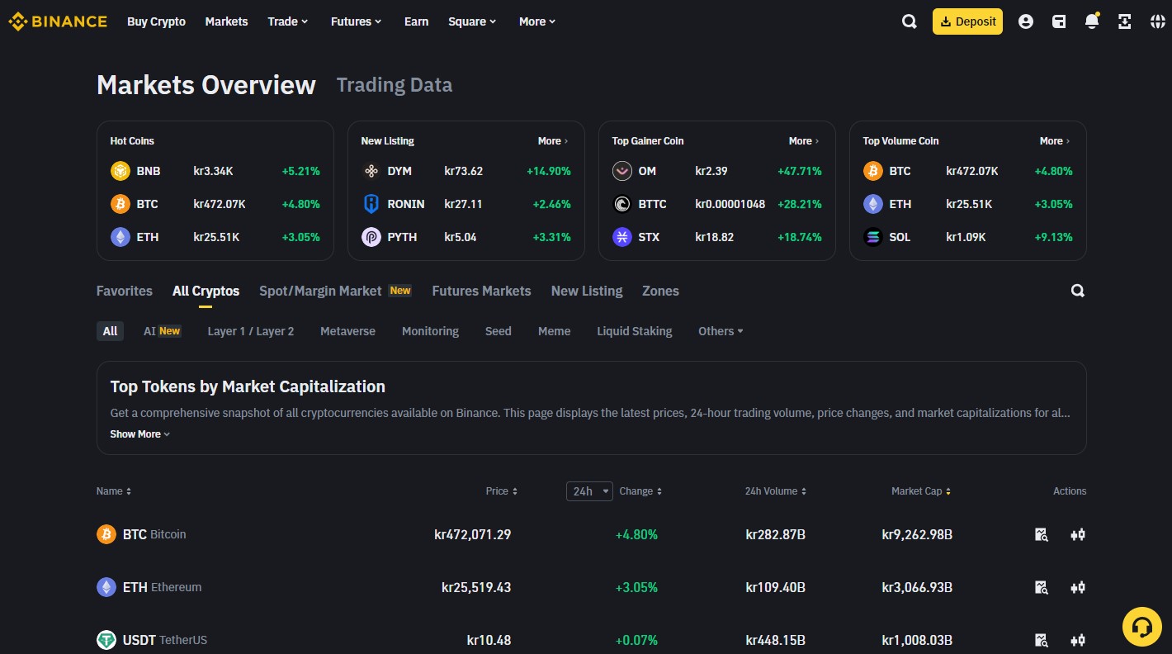Click the OM coin icon in Top Gainer
Screen dimensions: 1172x654
click(622, 171)
